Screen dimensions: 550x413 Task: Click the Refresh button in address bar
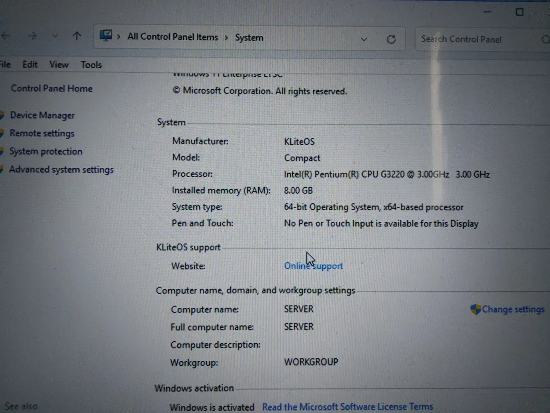pos(391,39)
